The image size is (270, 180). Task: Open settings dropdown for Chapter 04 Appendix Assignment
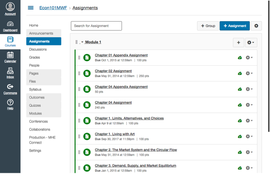click(249, 89)
